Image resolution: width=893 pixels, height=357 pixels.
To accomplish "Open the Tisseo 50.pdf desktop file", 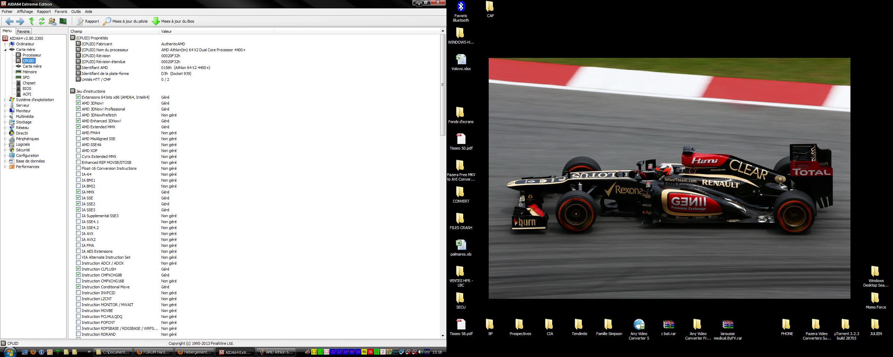I will tap(461, 142).
